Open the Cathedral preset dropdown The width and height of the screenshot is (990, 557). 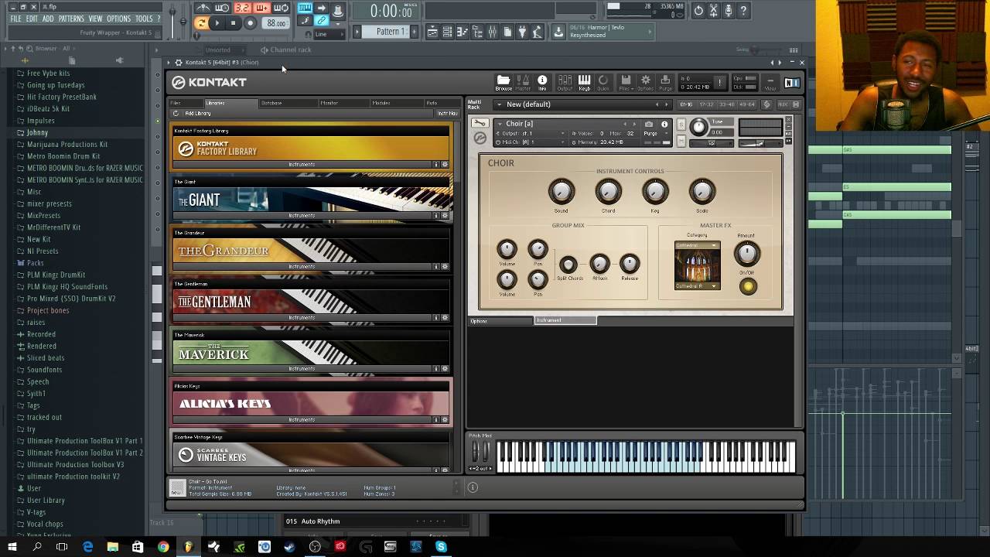point(697,286)
